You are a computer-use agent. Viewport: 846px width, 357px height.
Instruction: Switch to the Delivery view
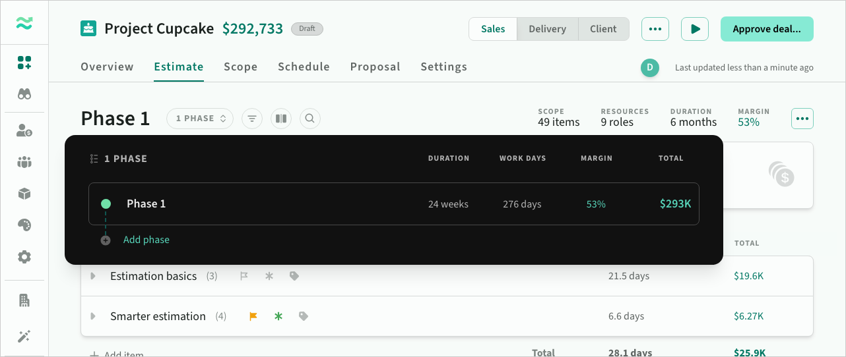coord(547,29)
